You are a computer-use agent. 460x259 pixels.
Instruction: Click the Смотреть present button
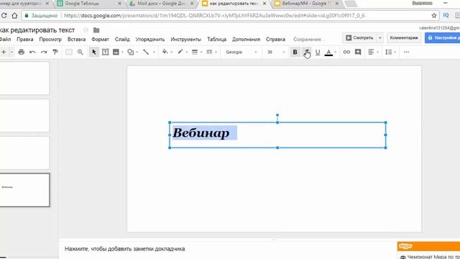[359, 38]
